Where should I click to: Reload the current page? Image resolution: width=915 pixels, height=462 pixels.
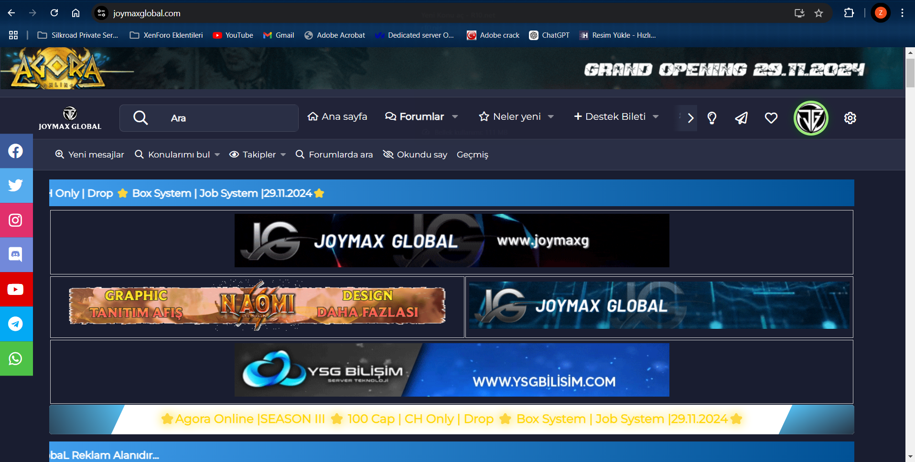pyautogui.click(x=54, y=13)
